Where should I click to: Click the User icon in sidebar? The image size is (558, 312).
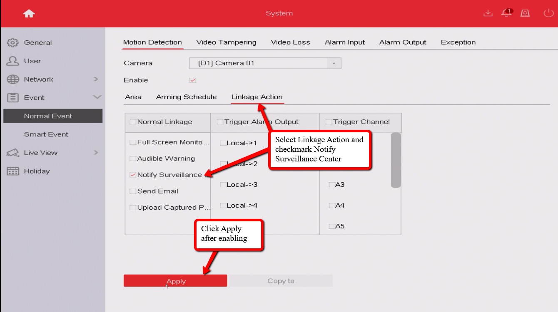pos(13,61)
